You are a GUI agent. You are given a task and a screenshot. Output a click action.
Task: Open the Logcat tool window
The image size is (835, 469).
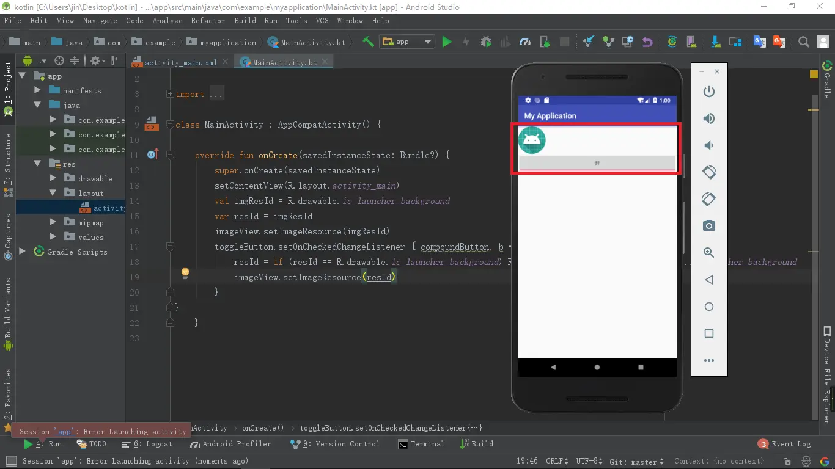click(x=147, y=444)
